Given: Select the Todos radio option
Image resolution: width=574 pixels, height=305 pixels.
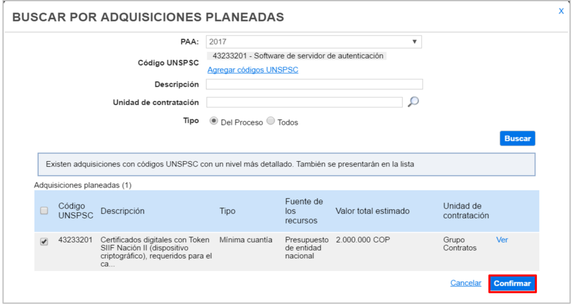Looking at the screenshot, I should tap(271, 121).
